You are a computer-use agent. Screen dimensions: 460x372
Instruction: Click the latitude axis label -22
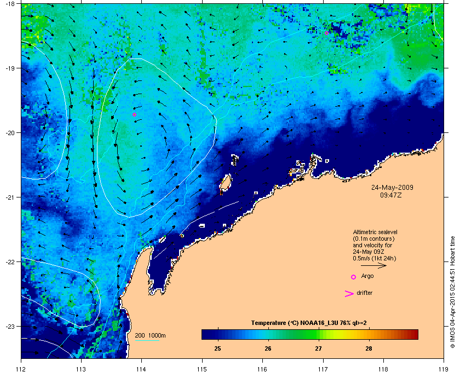tap(10, 262)
